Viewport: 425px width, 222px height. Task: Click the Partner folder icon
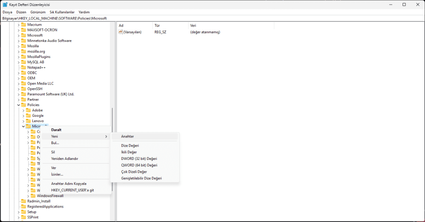pos(24,99)
